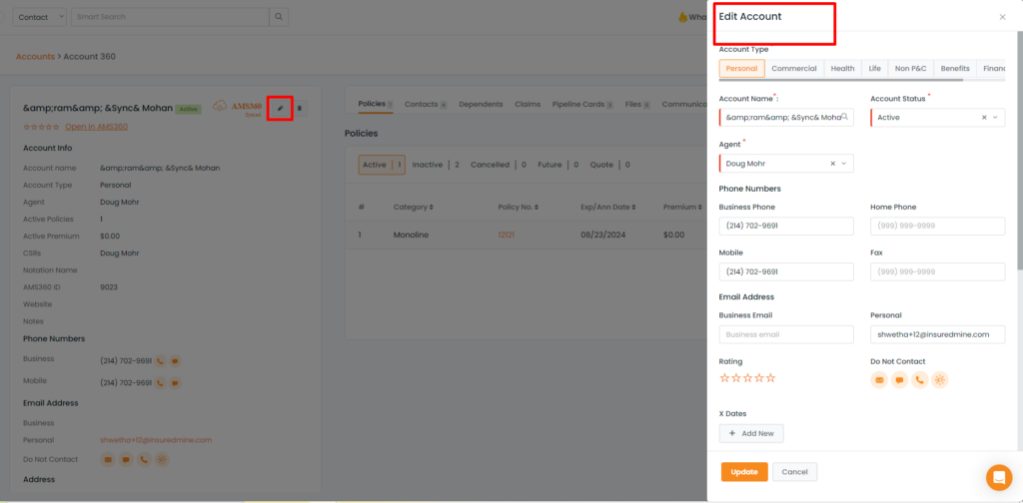The width and height of the screenshot is (1023, 503).
Task: Click the shwetha+12@insuredmine.com email link
Action: [x=156, y=440]
